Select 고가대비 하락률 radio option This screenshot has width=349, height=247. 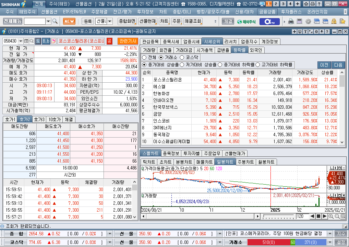coord(258,64)
